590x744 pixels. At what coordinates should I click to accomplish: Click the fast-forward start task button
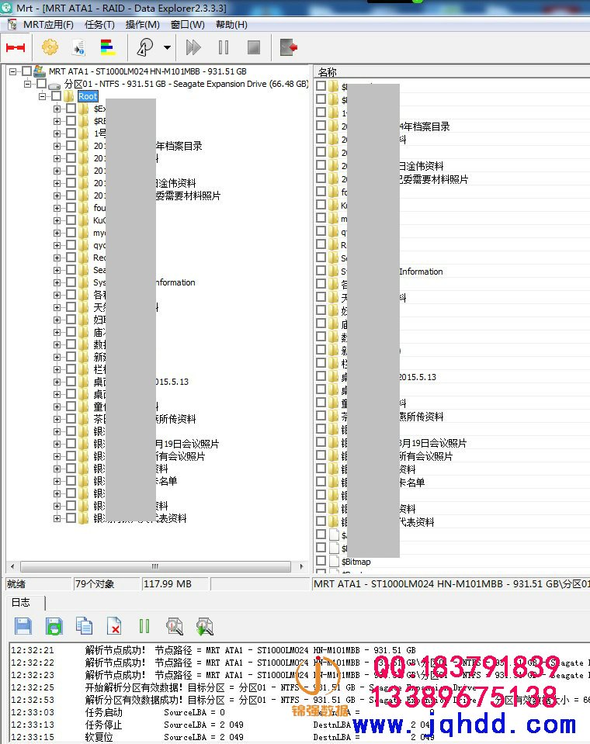pyautogui.click(x=193, y=47)
